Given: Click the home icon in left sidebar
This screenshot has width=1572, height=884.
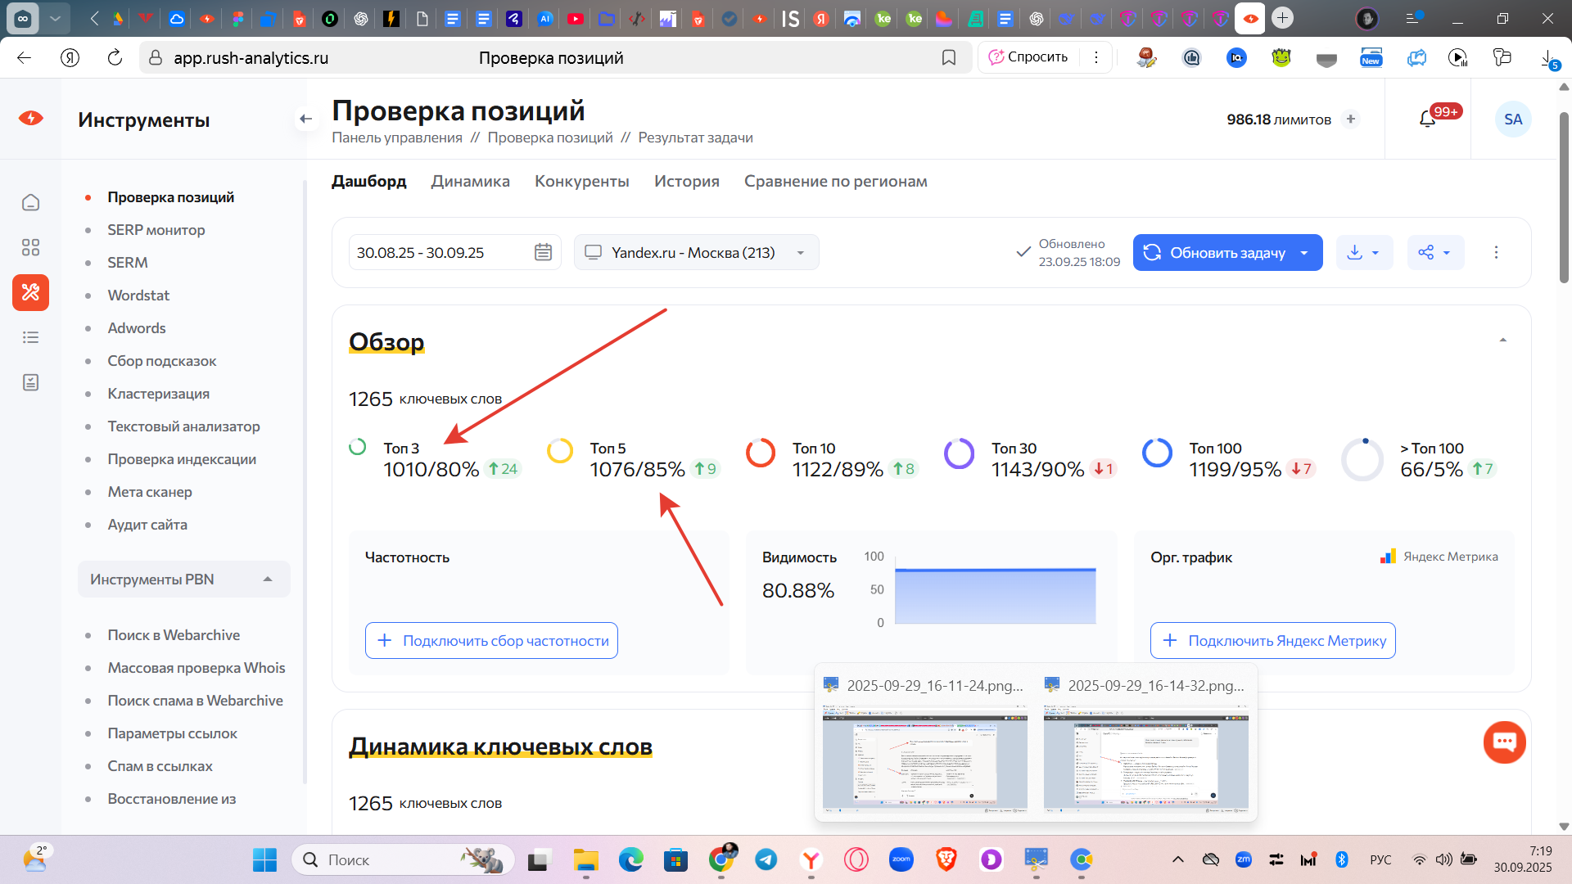Looking at the screenshot, I should tap(30, 202).
